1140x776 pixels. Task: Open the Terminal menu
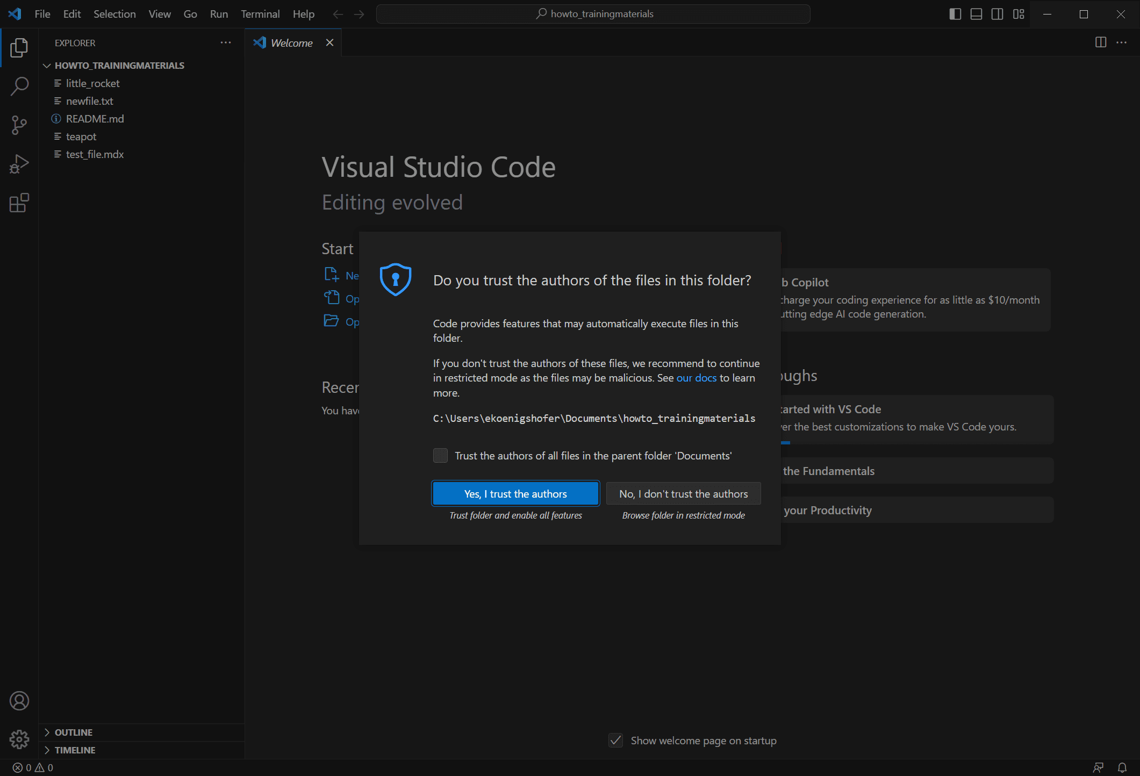[260, 14]
